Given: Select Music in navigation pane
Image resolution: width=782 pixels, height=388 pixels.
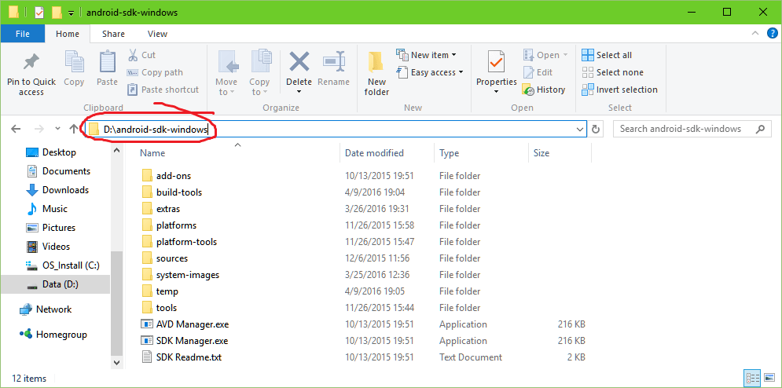Looking at the screenshot, I should point(55,209).
